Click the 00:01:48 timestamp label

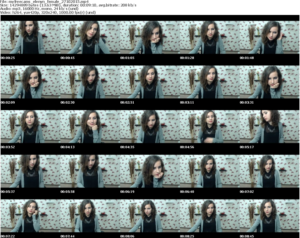click(247, 58)
